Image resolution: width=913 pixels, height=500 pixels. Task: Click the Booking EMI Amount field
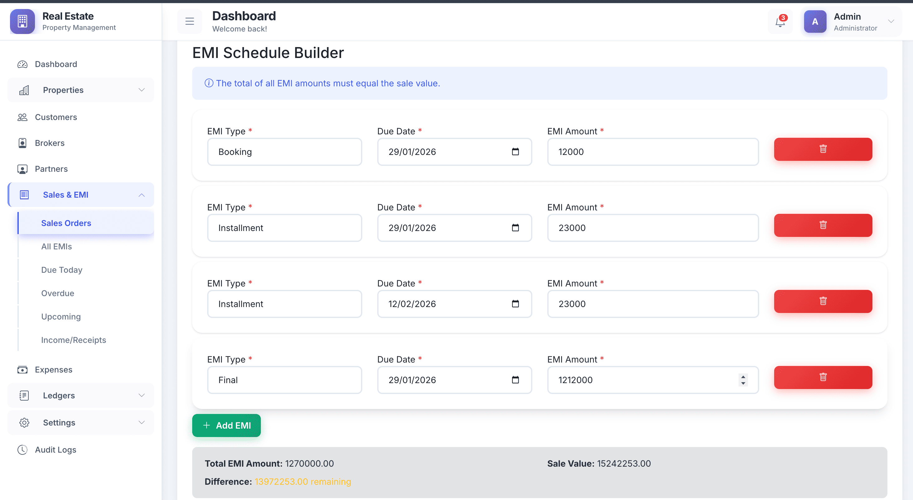[652, 152]
